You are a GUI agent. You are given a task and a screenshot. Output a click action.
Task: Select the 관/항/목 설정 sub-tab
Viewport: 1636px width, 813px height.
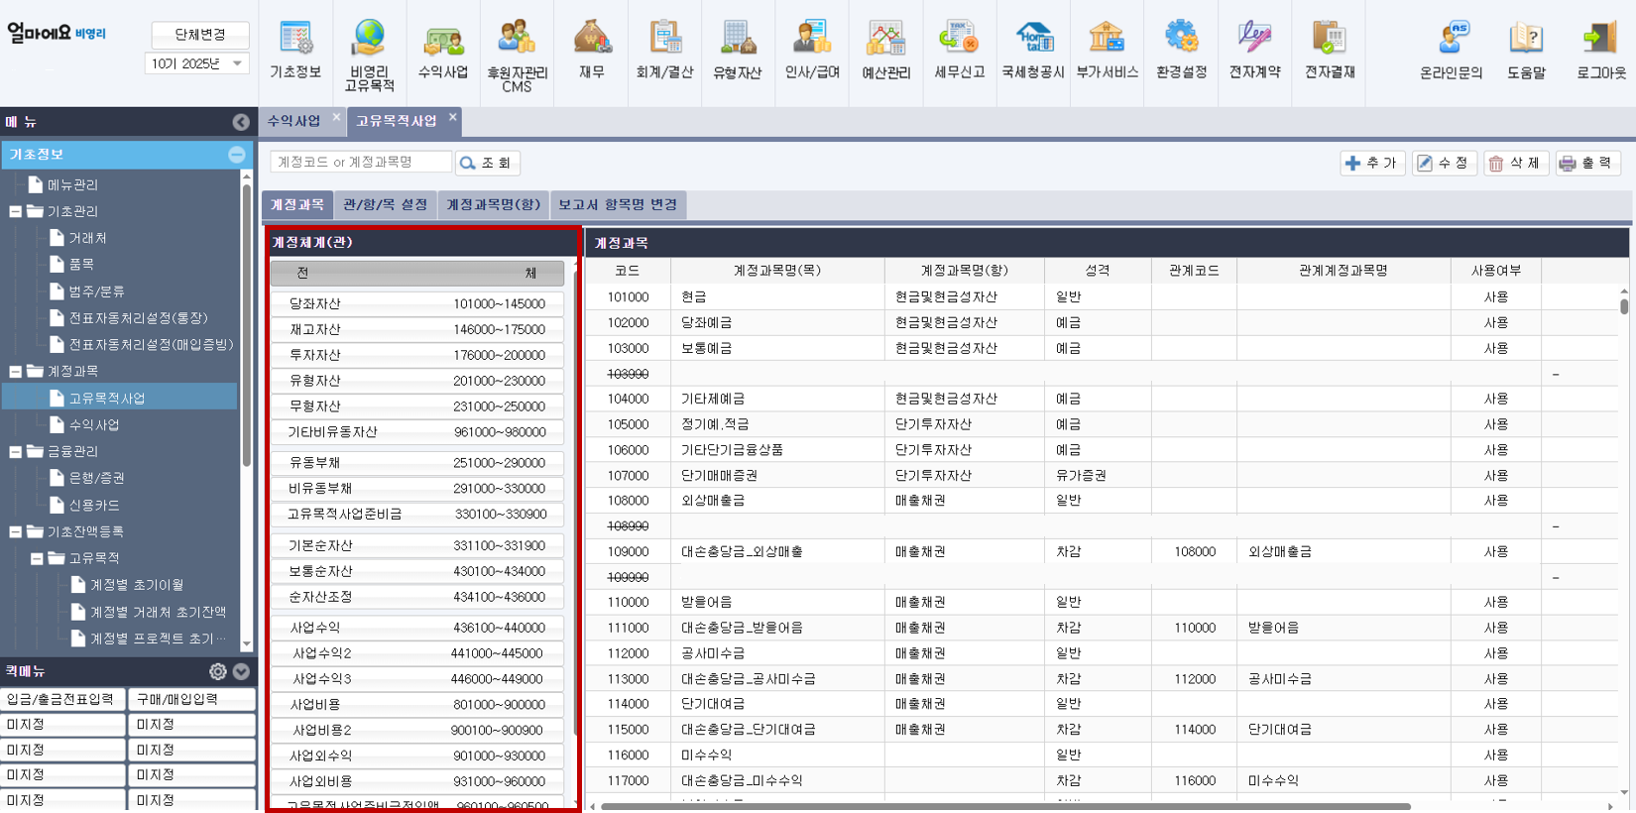point(385,204)
